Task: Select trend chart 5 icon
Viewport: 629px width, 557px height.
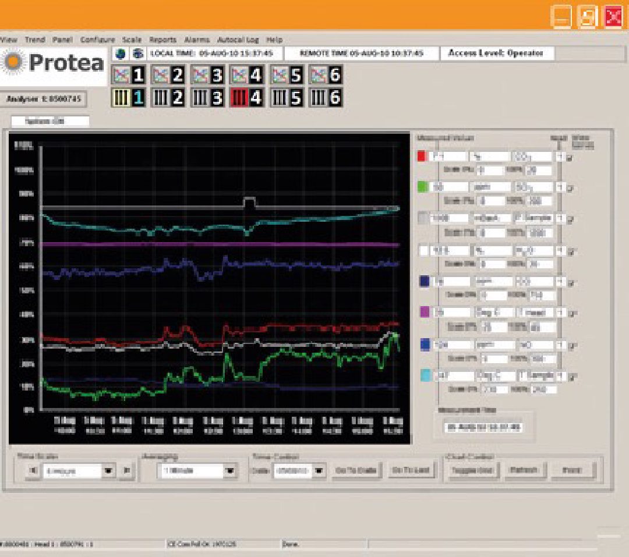Action: point(287,74)
